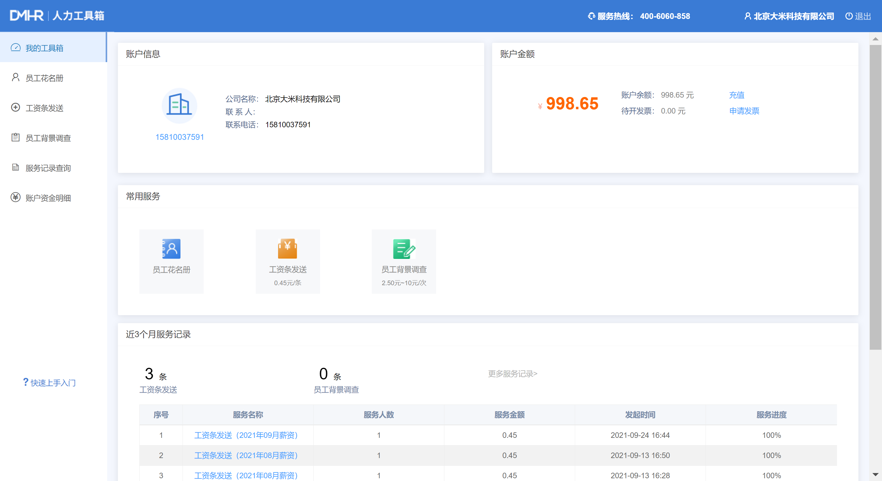Image resolution: width=882 pixels, height=481 pixels.
Task: Click 待开发票 0.00 元 value
Action: tap(673, 111)
